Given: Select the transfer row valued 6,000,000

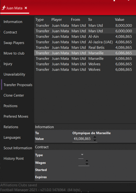Looking at the screenshot, I should pyautogui.click(x=85, y=31).
